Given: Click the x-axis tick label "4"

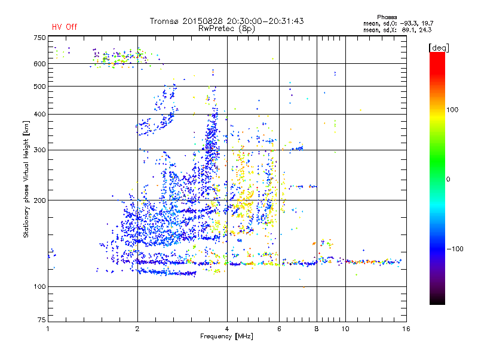Looking at the screenshot, I should point(227,329).
